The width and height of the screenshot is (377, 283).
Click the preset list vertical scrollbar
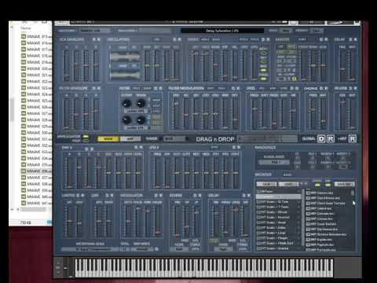coord(353,193)
